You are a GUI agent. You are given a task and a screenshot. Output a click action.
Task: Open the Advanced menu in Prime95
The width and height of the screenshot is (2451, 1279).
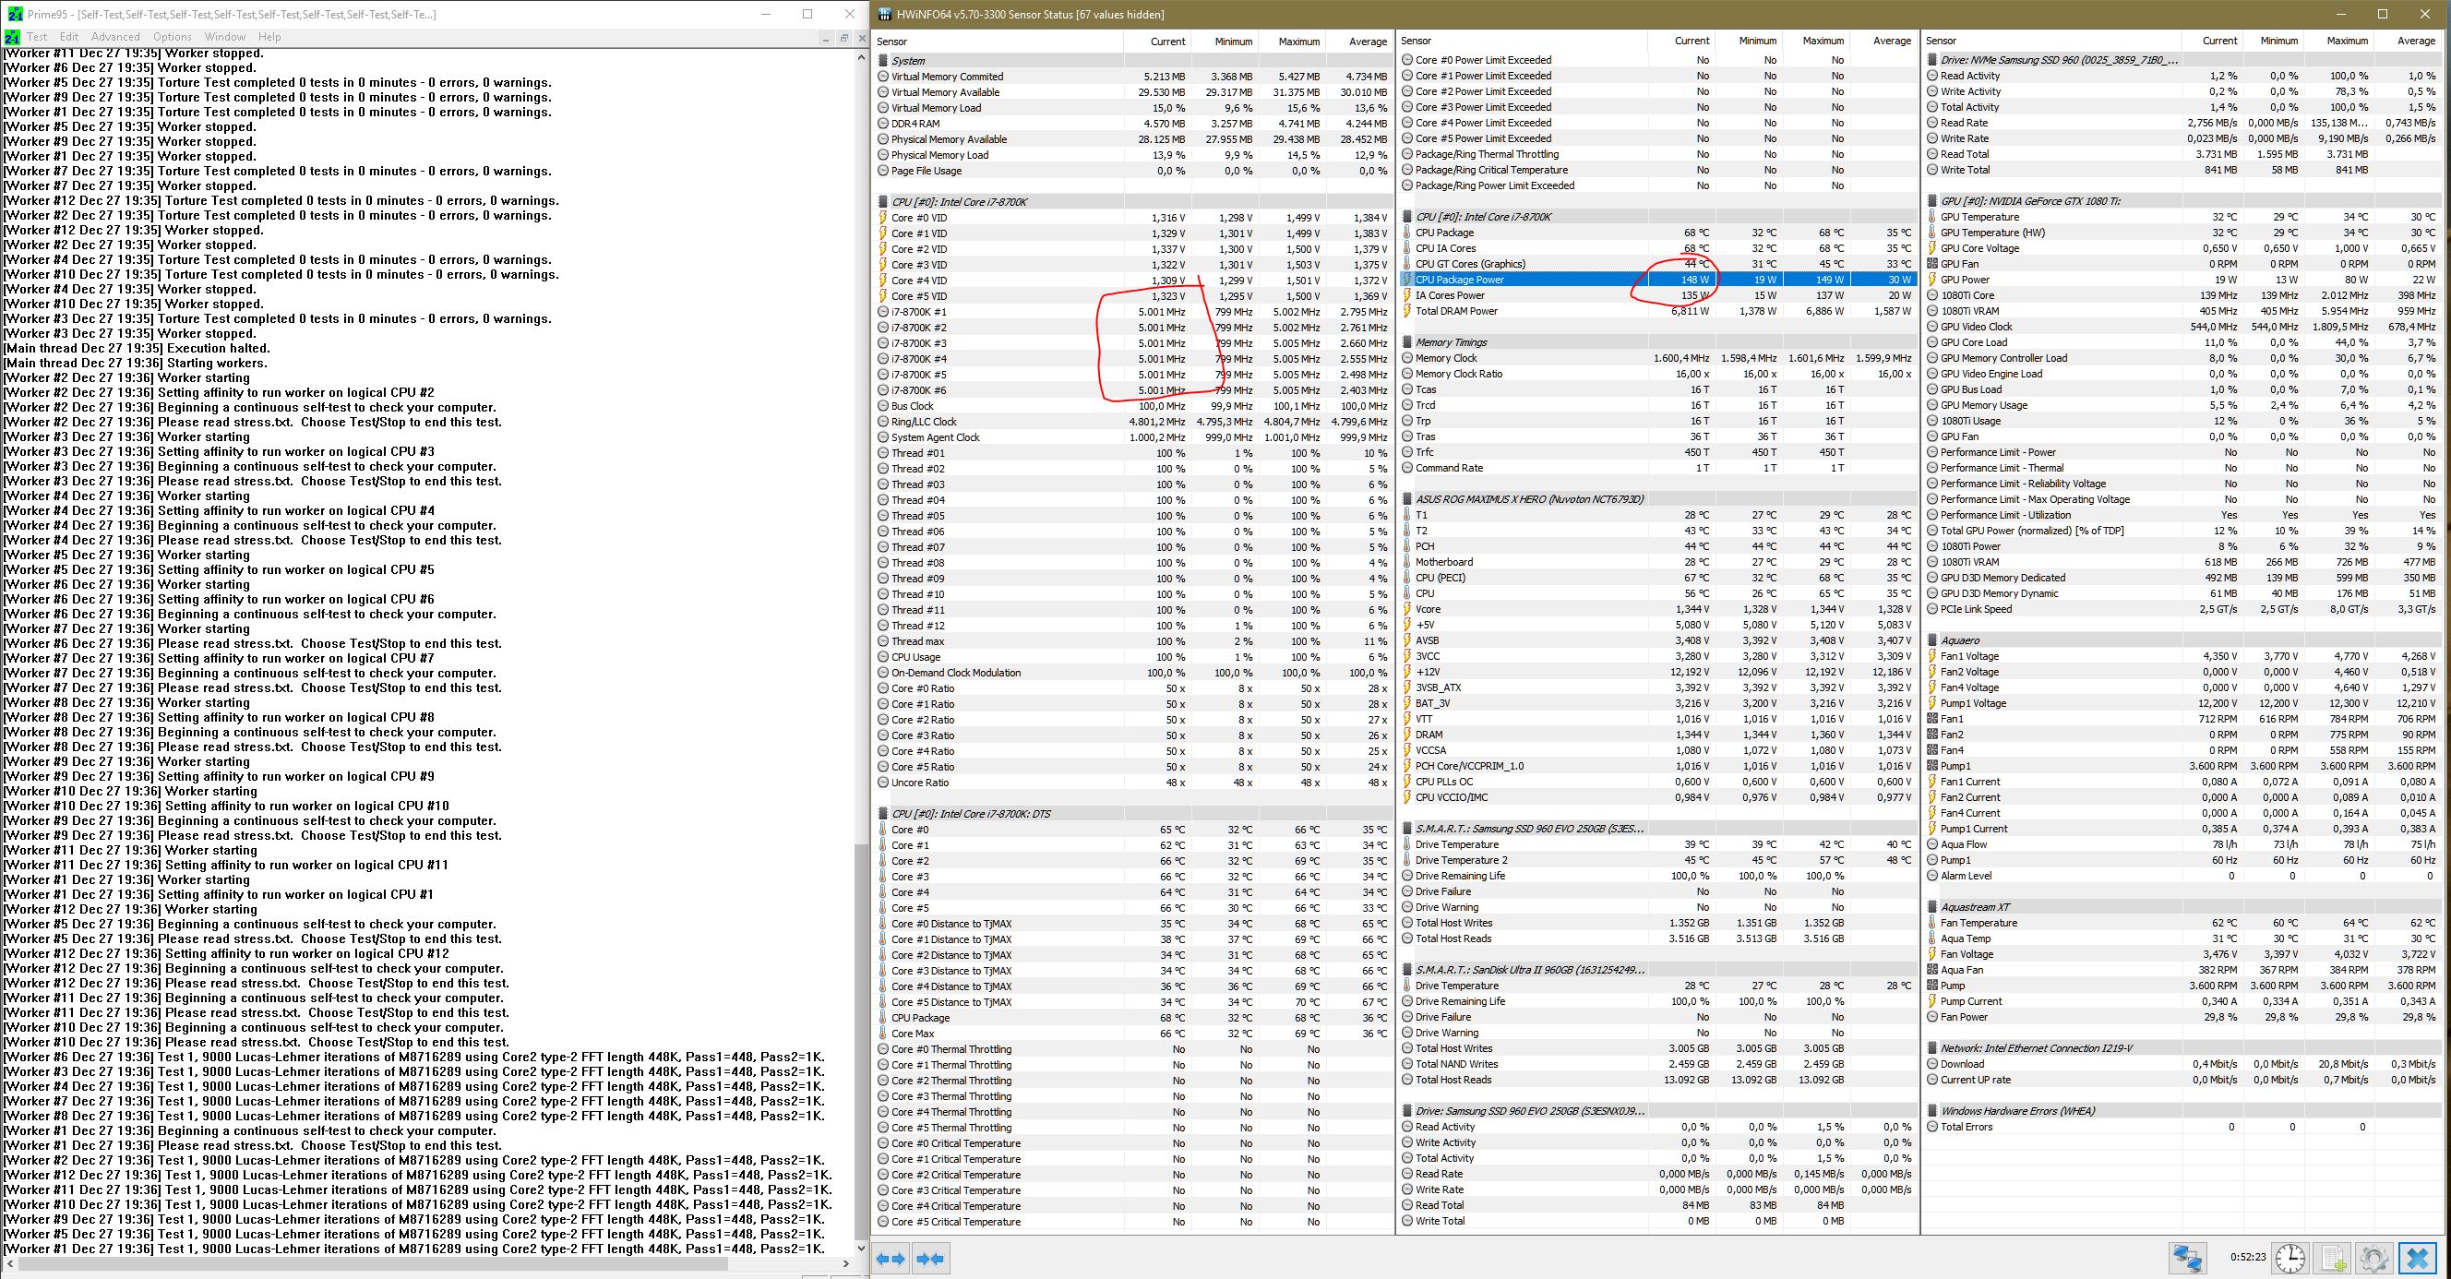115,37
